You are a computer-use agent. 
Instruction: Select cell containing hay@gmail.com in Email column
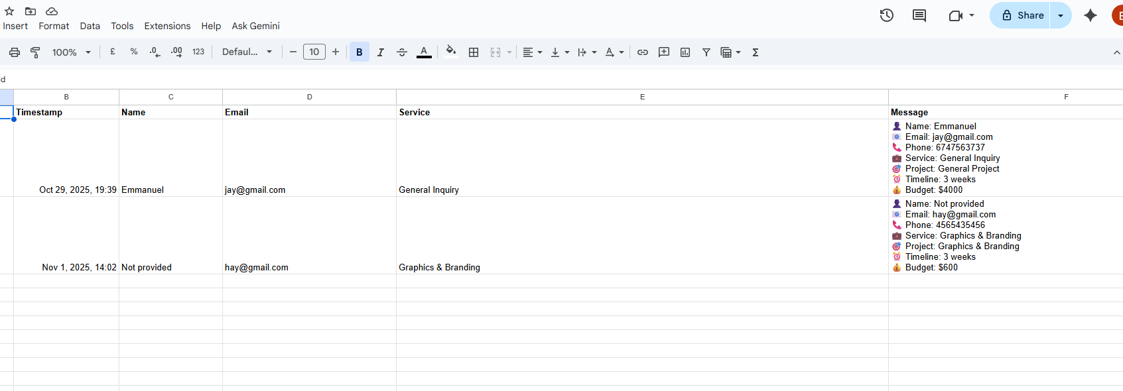tap(309, 235)
